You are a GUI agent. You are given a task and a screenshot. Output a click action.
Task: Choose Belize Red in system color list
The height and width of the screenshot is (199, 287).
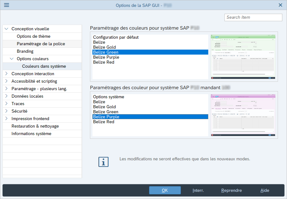[150, 62]
